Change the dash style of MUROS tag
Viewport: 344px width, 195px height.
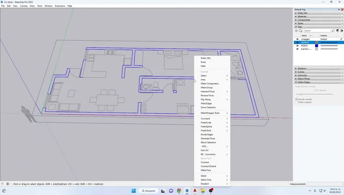(x=329, y=46)
